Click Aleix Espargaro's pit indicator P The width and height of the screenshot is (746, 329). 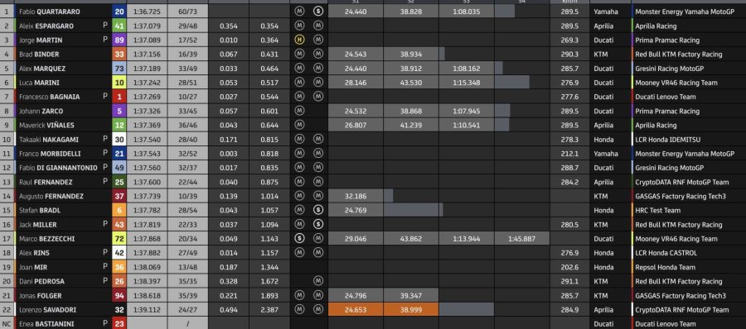tap(105, 26)
